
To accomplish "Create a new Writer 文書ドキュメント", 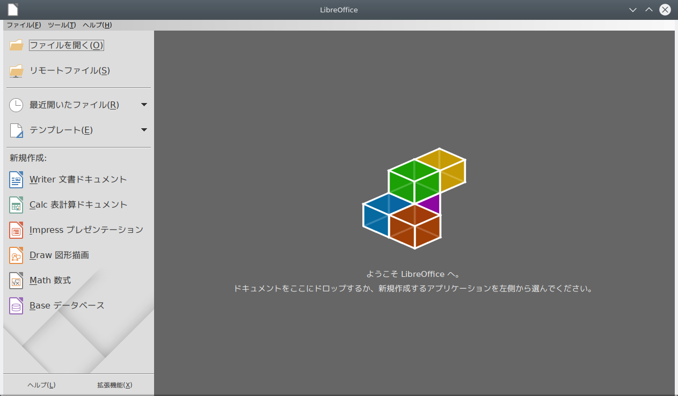I will [x=78, y=180].
